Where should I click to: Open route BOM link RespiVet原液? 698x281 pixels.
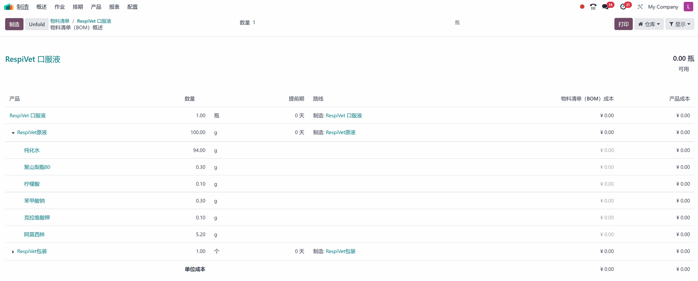341,133
